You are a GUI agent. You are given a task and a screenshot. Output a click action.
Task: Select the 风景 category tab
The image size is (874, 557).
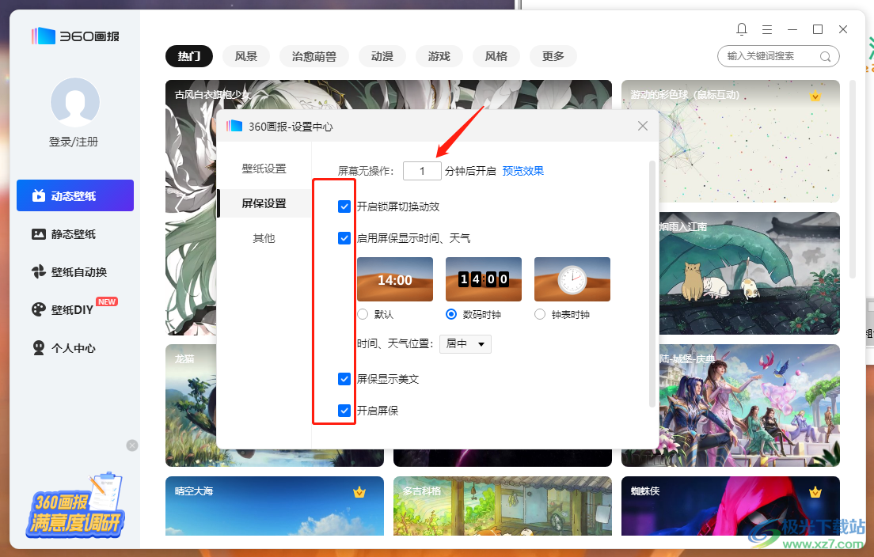coord(245,56)
